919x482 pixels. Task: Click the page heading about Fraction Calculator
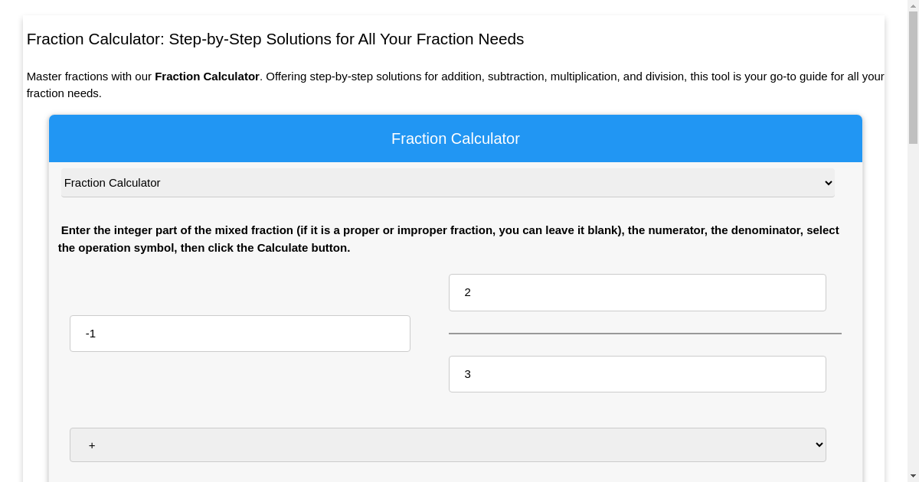[275, 39]
